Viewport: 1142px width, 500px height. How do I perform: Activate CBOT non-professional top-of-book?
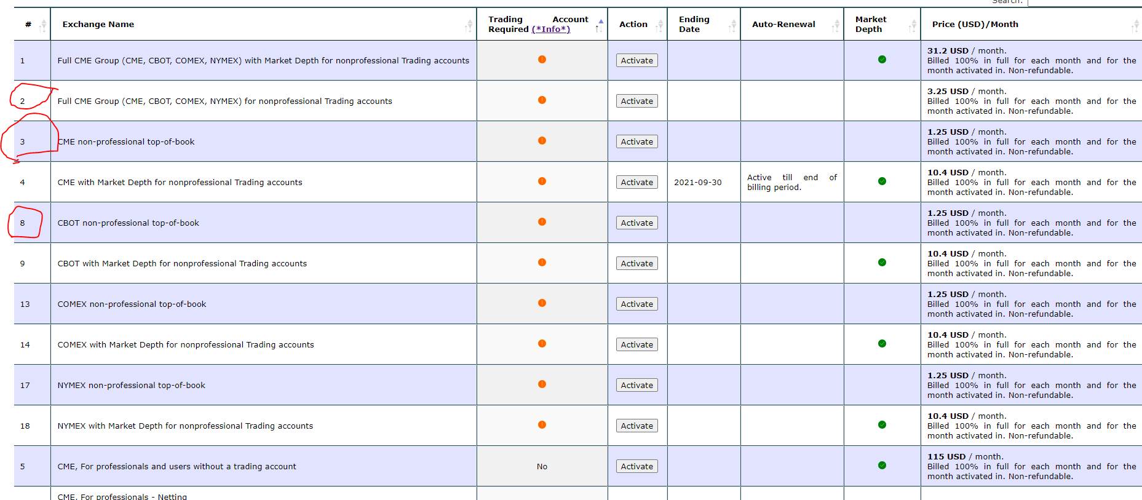pyautogui.click(x=637, y=223)
